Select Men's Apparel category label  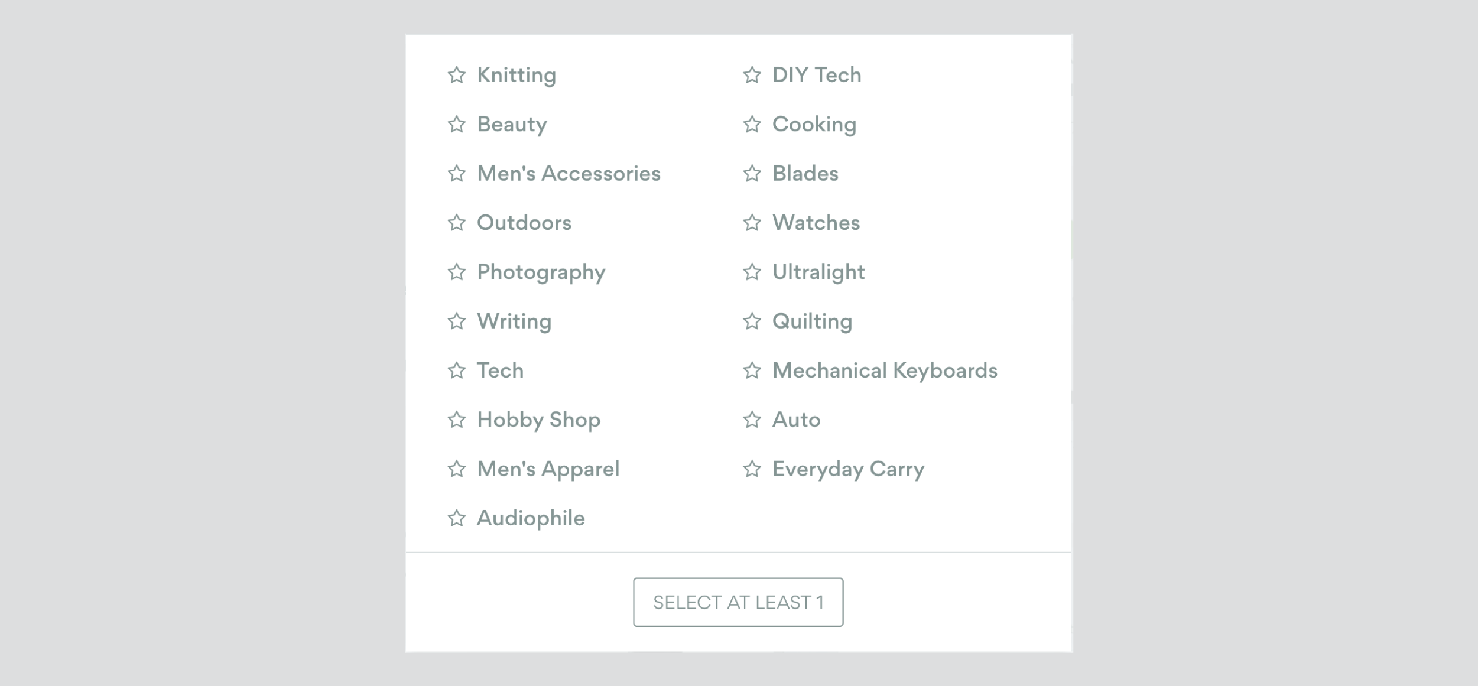click(548, 469)
